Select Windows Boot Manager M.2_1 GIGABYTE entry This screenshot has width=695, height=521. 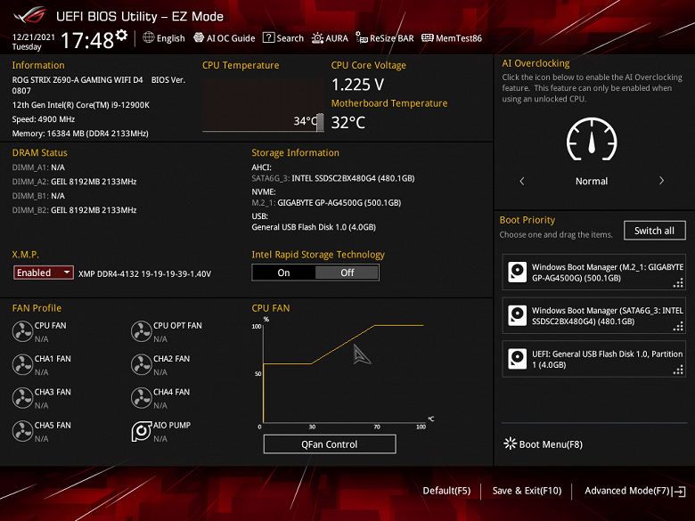593,273
